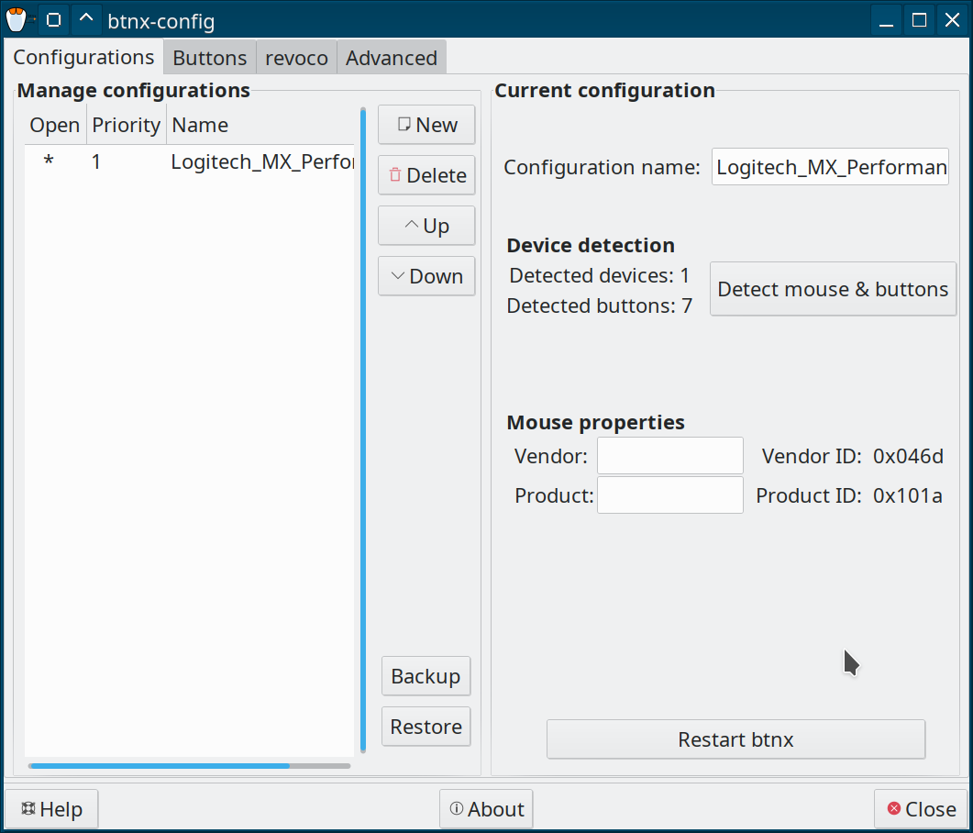Open the About dialog

click(486, 809)
